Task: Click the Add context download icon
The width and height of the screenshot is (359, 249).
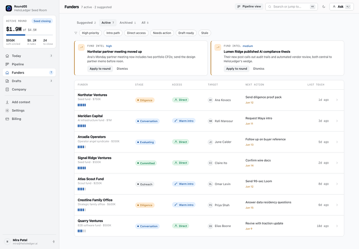Action: pyautogui.click(x=7, y=102)
